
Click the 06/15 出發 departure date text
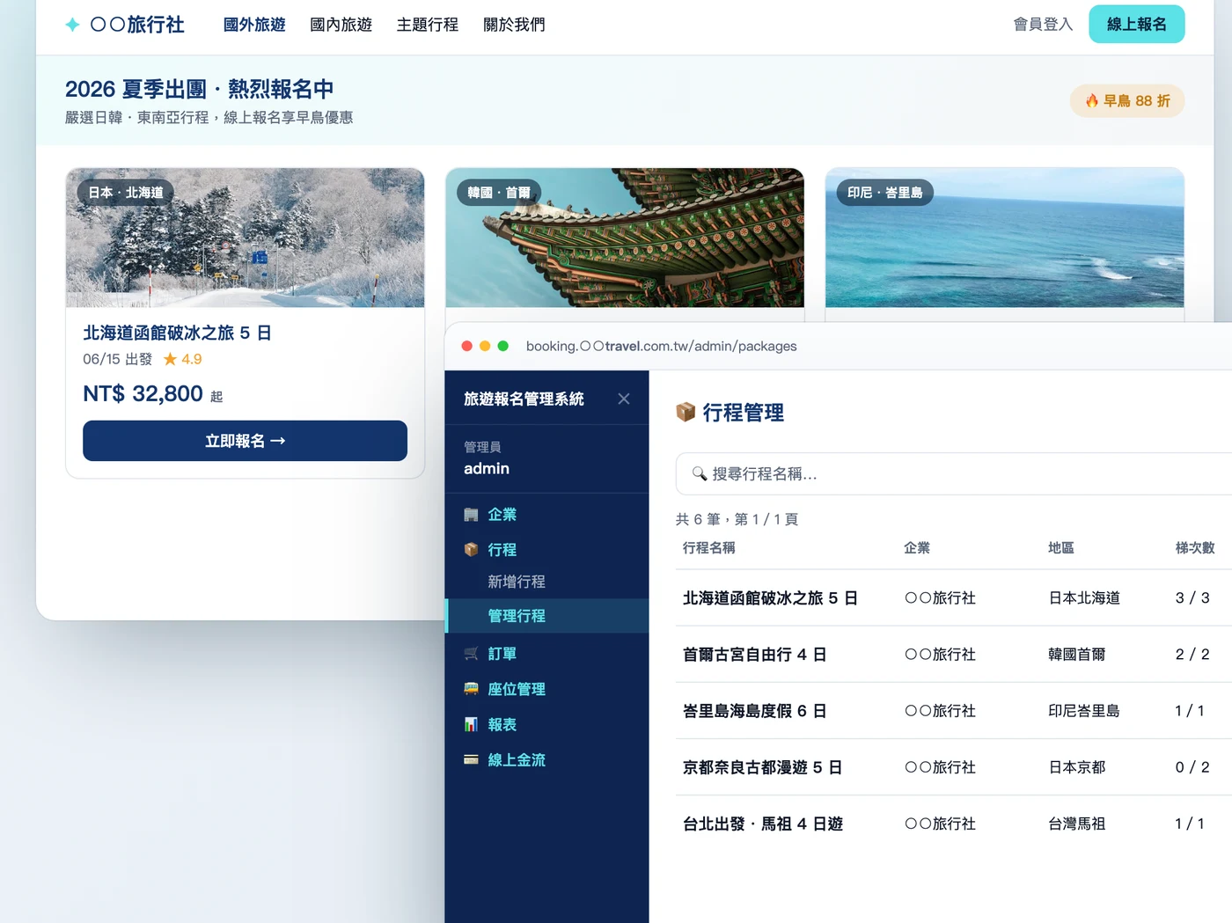pos(118,359)
